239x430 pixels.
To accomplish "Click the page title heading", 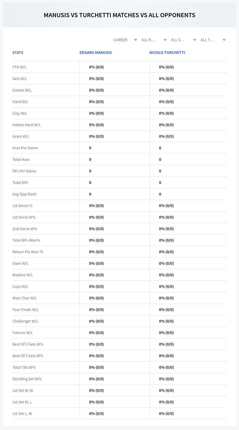I will 119,15.
